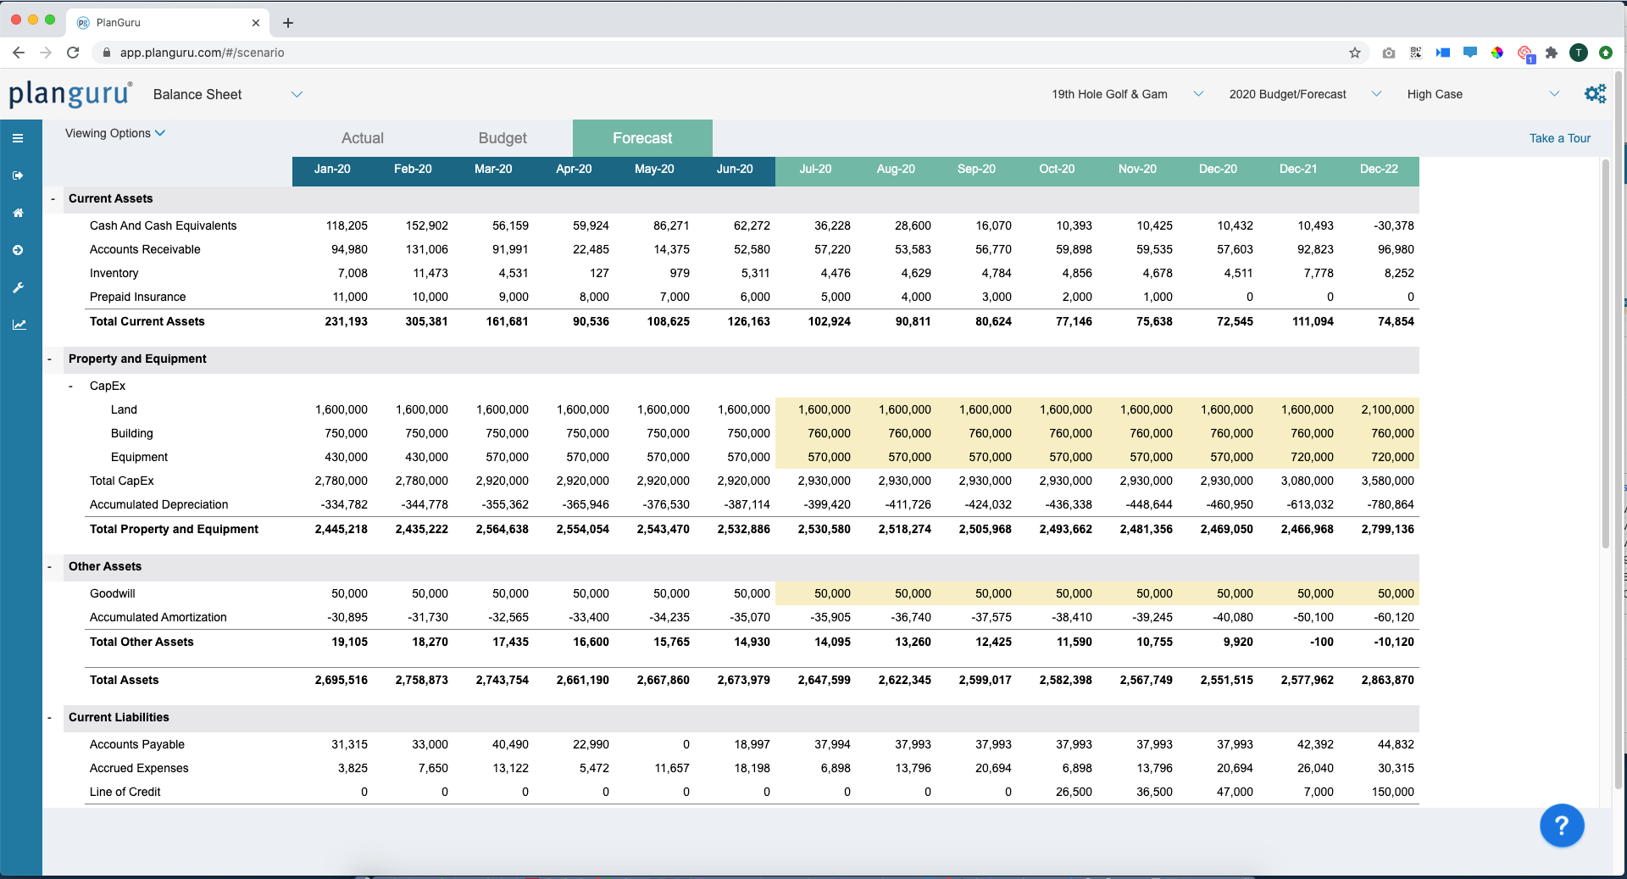Screen dimensions: 1627x879
Task: Reload the page with the browser refresh button
Action: [73, 53]
